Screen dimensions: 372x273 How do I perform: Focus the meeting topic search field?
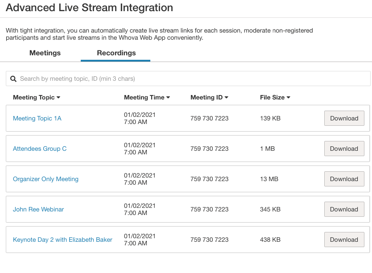click(192, 79)
